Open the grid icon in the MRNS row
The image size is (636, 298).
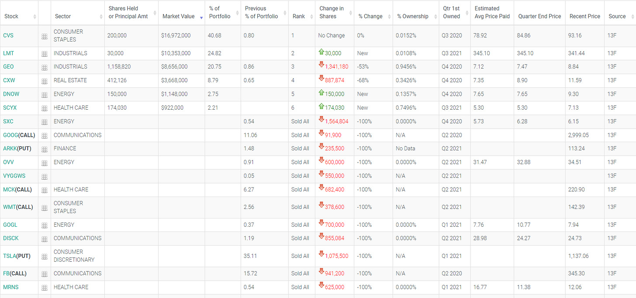(45, 288)
